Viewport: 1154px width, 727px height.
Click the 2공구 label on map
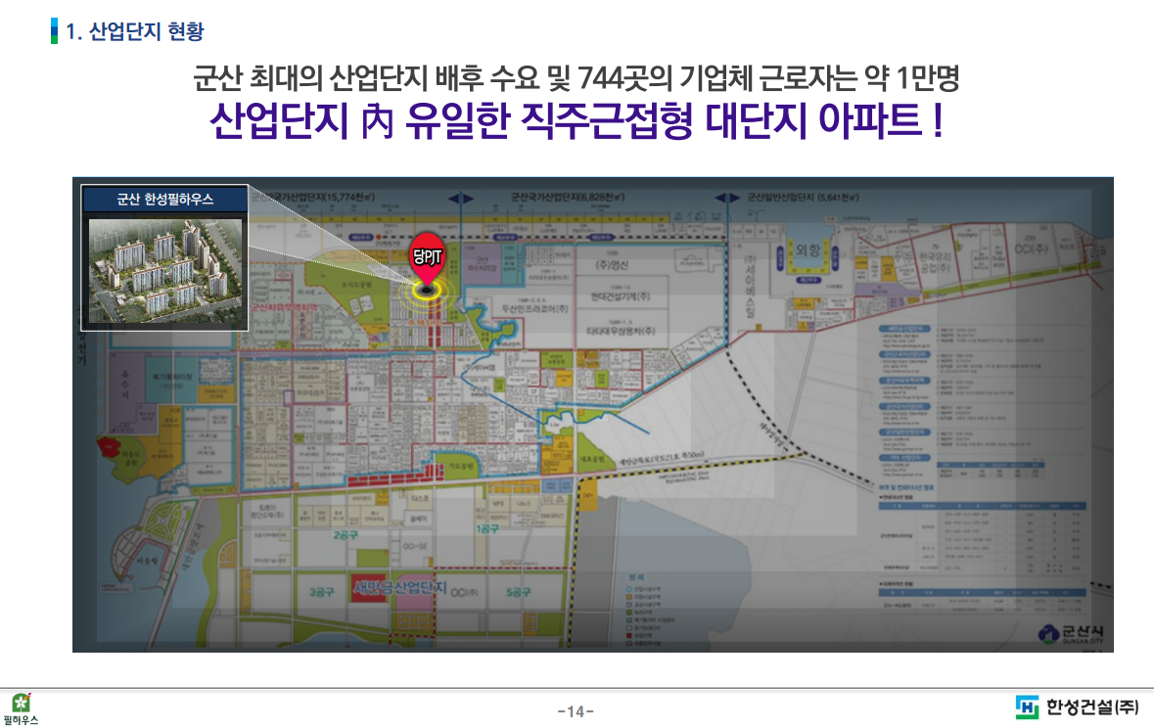(x=346, y=535)
